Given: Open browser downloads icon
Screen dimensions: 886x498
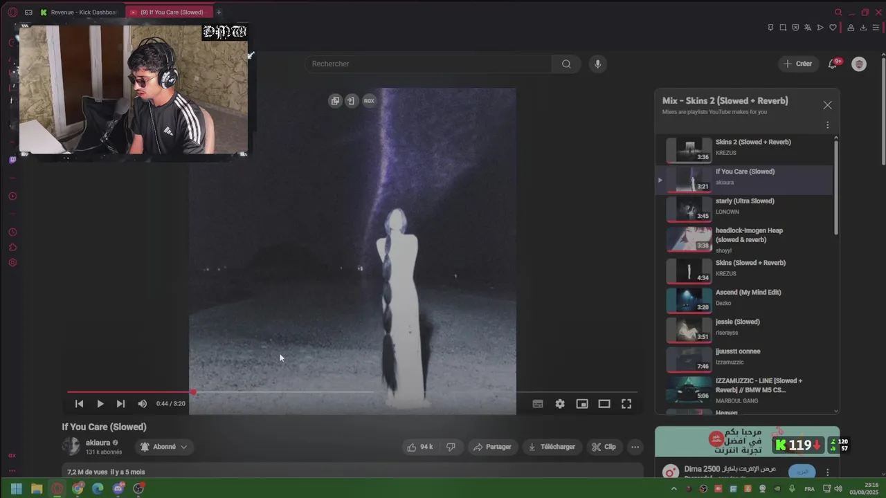Looking at the screenshot, I should tap(863, 28).
